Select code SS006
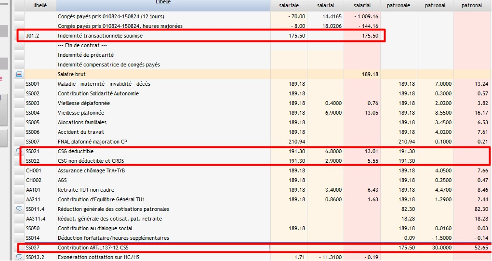This screenshot has height=261, width=492. click(x=33, y=132)
